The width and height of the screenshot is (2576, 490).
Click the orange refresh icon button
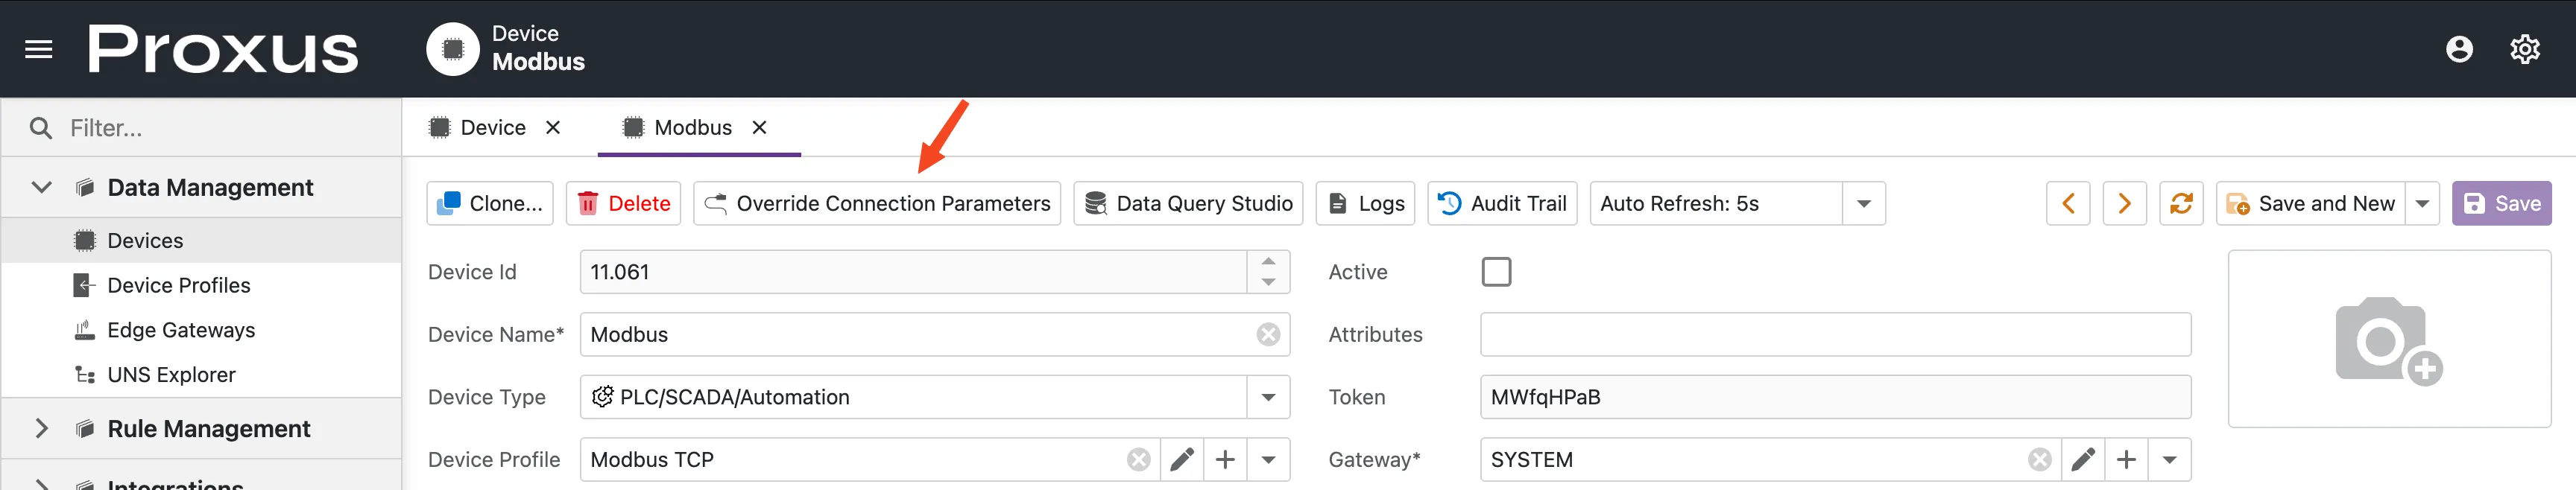(x=2181, y=204)
